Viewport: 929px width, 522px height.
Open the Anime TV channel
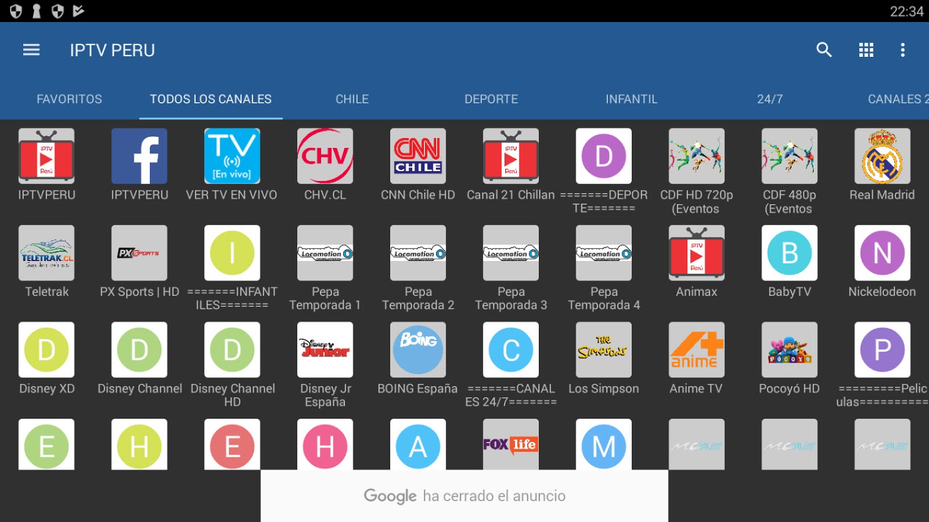(697, 350)
